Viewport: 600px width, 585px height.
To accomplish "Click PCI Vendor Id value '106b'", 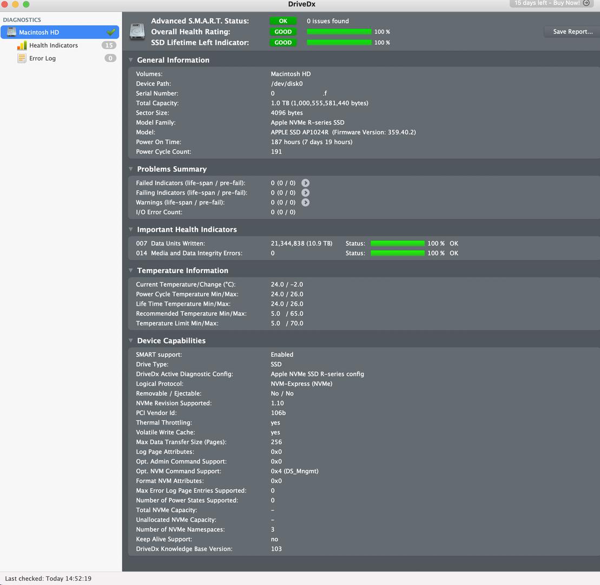I will click(x=278, y=413).
